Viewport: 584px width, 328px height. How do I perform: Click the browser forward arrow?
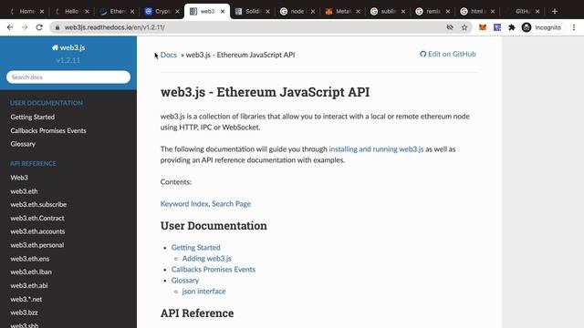tap(25, 27)
